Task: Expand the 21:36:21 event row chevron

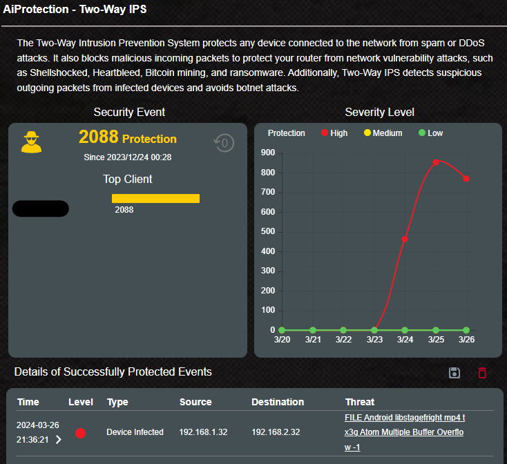Action: 59,439
